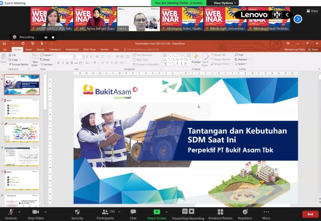Image resolution: width=321 pixels, height=221 pixels.
Task: Open the Select dropdown in Editing
Action: pos(241,64)
